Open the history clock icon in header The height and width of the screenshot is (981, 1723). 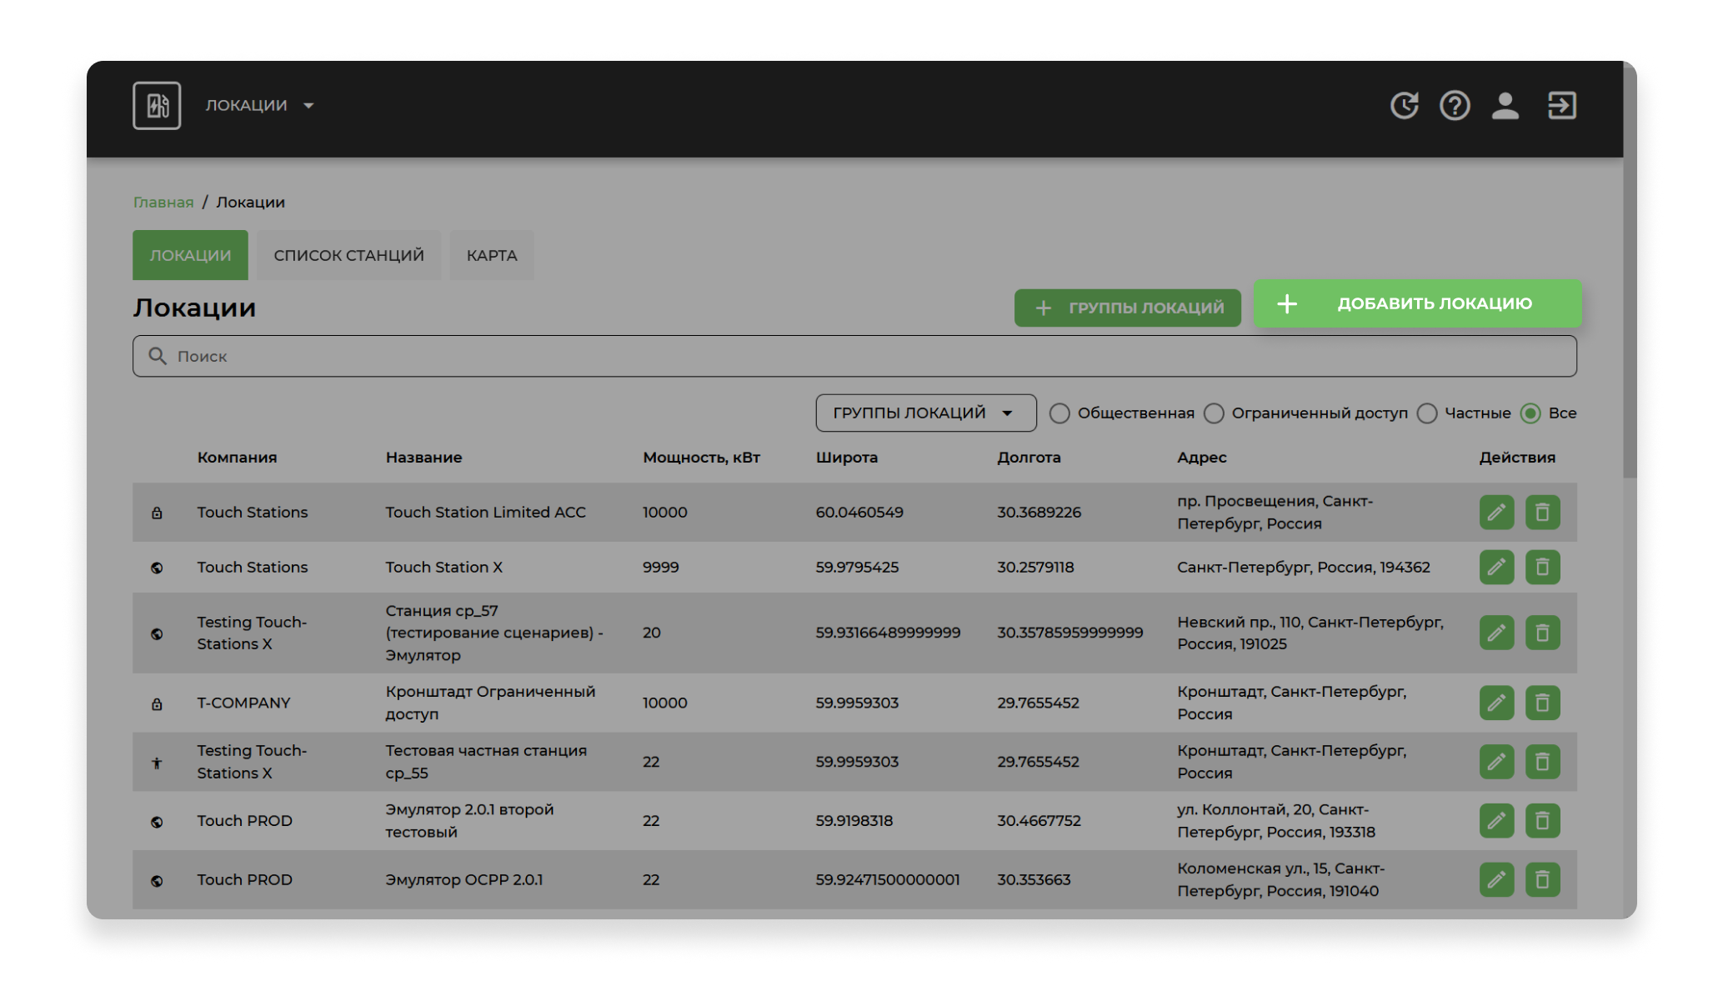coord(1405,105)
